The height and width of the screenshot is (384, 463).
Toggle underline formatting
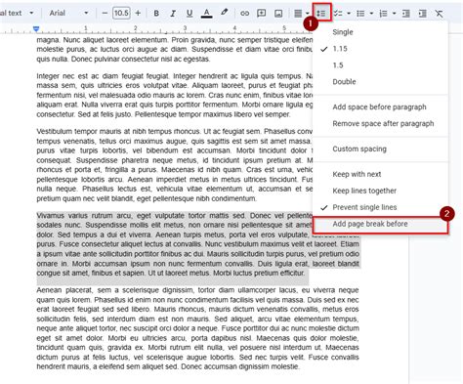pyautogui.click(x=189, y=13)
